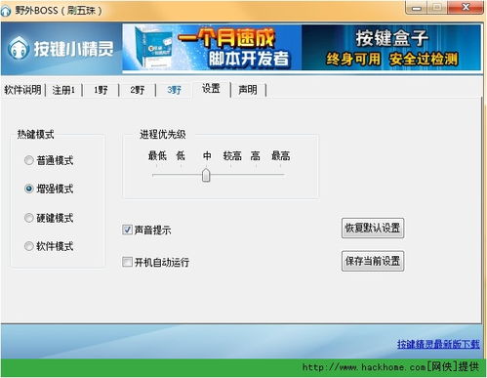Click the 低 priority label

coord(181,155)
